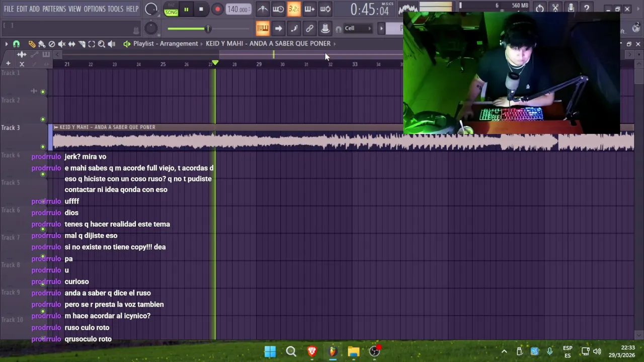Pause playback with the pause button
The image size is (644, 362).
coord(186,9)
